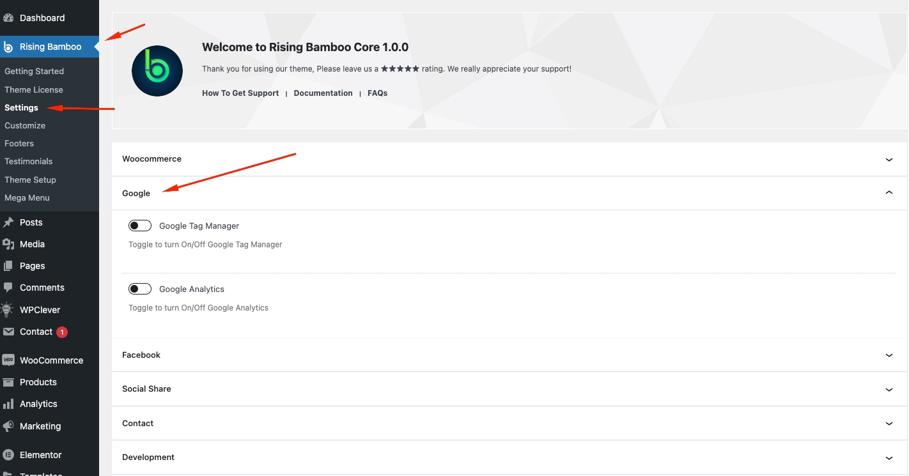Turn on the Google Analytics toggle
Screen dimensions: 909x476
tap(140, 289)
